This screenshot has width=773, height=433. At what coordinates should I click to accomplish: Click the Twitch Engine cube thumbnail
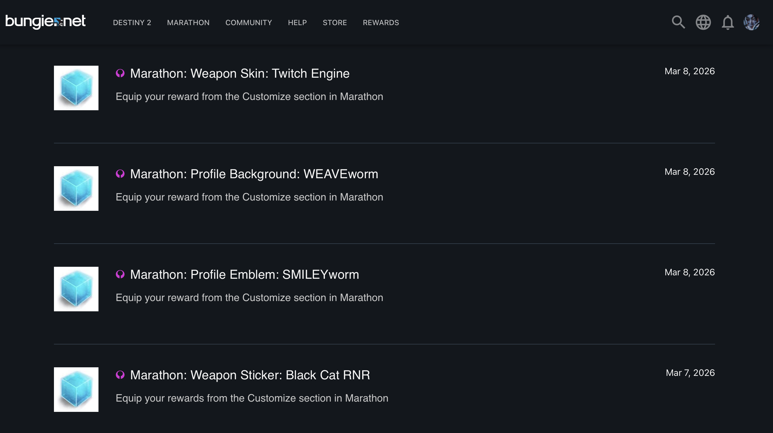pos(76,88)
